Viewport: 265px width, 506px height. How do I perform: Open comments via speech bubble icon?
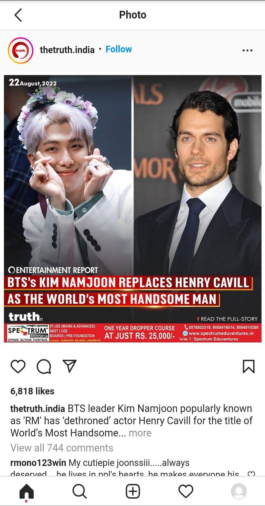(44, 367)
